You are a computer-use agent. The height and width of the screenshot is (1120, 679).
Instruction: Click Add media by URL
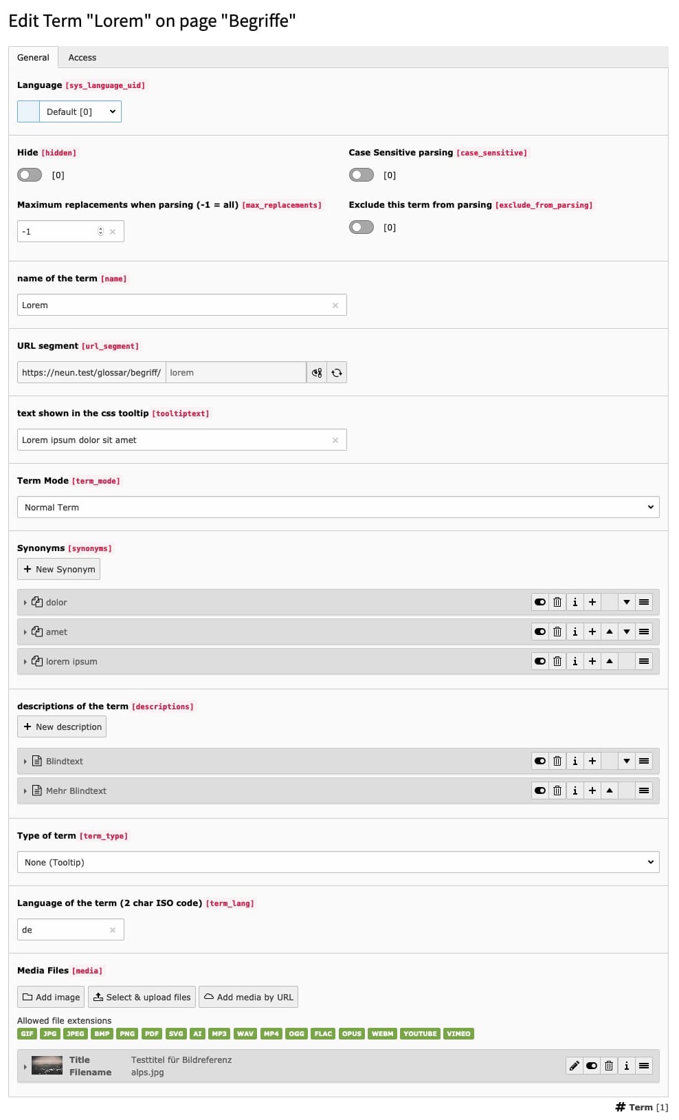(x=248, y=998)
